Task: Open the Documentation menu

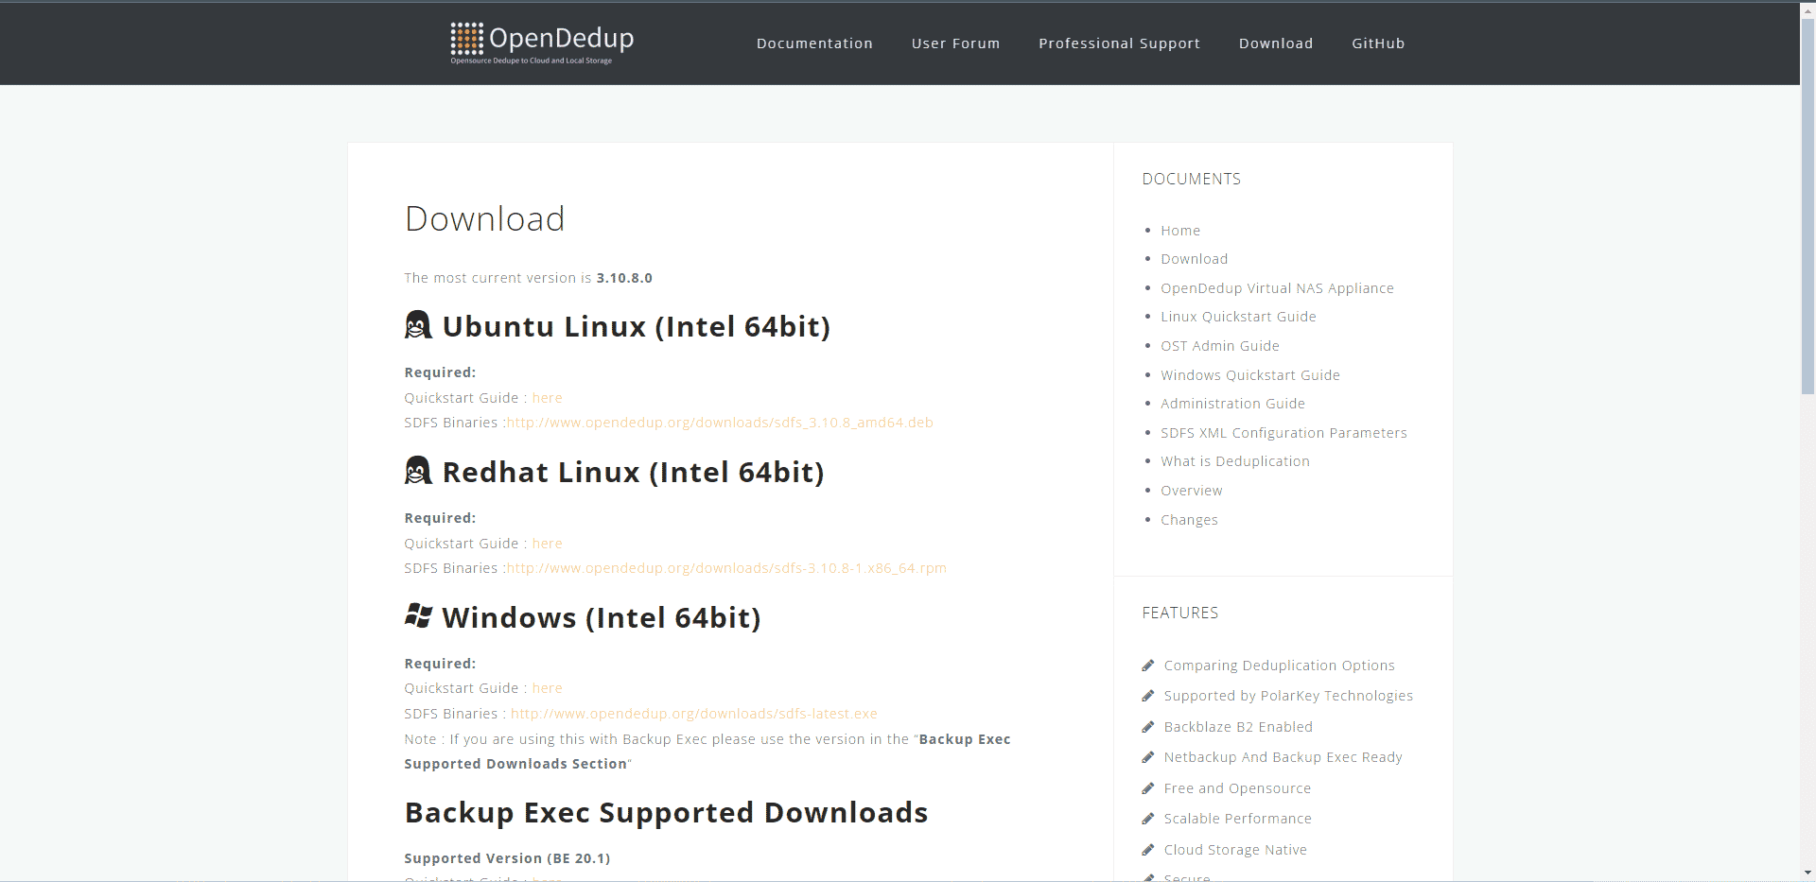Action: tap(814, 43)
